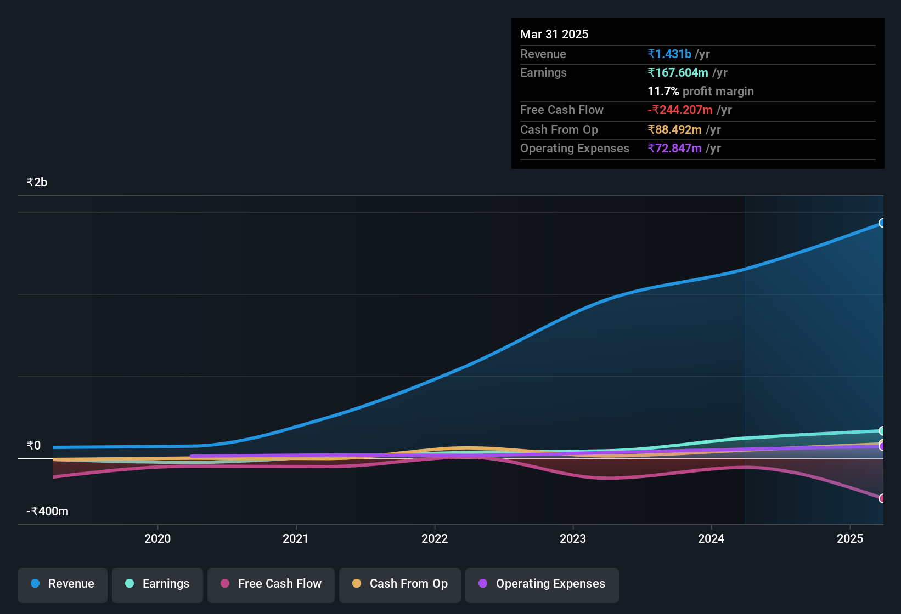The width and height of the screenshot is (901, 614).
Task: Select the Earnings endpoint marker on chart
Action: point(882,431)
